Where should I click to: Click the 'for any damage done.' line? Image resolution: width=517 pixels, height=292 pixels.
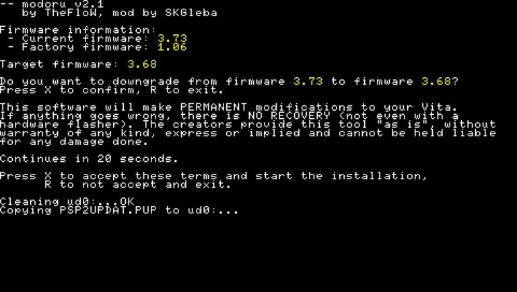click(x=74, y=142)
